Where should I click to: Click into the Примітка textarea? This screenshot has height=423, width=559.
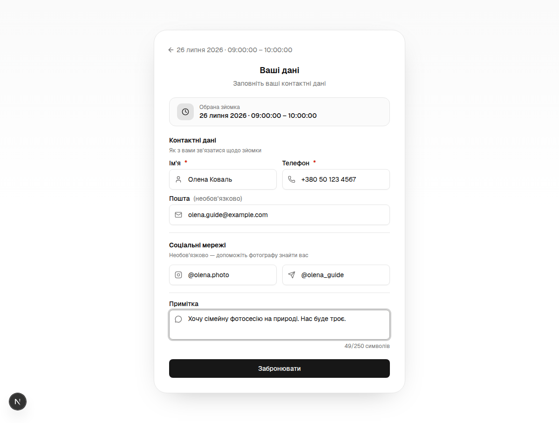[x=279, y=325]
